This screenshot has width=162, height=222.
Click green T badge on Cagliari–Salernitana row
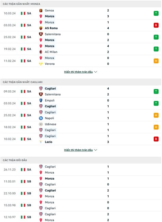(x=156, y=91)
